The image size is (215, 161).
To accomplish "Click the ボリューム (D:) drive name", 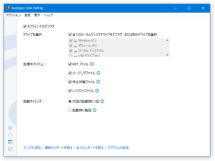I will [87, 45].
